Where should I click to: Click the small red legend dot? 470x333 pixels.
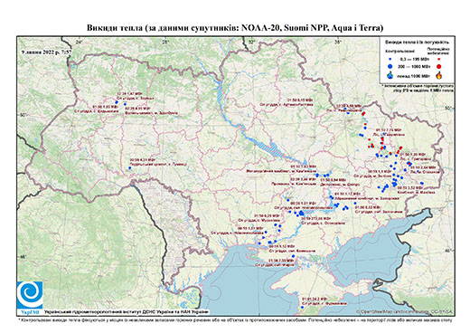[x=439, y=59]
